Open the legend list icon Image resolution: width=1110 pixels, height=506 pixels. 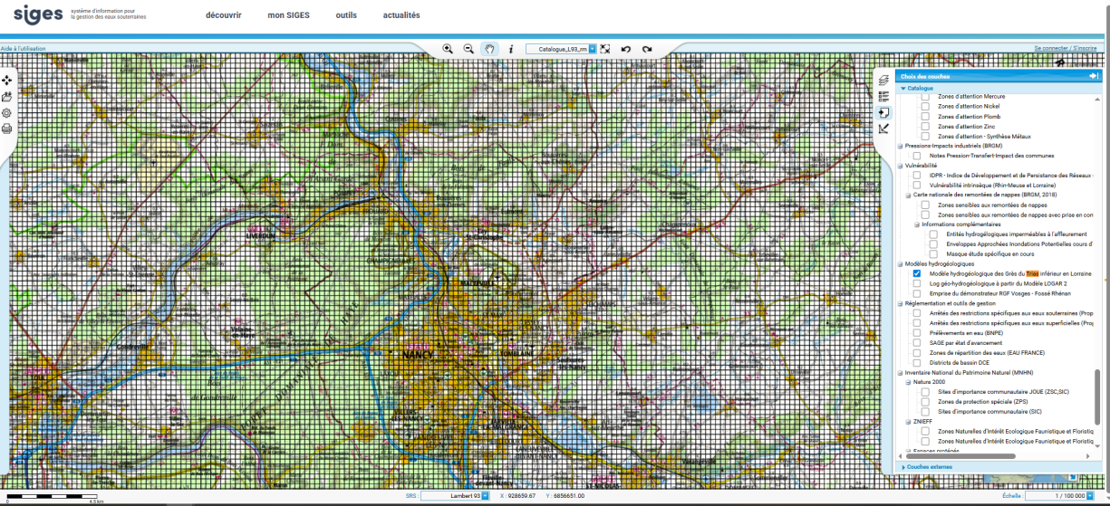click(883, 96)
